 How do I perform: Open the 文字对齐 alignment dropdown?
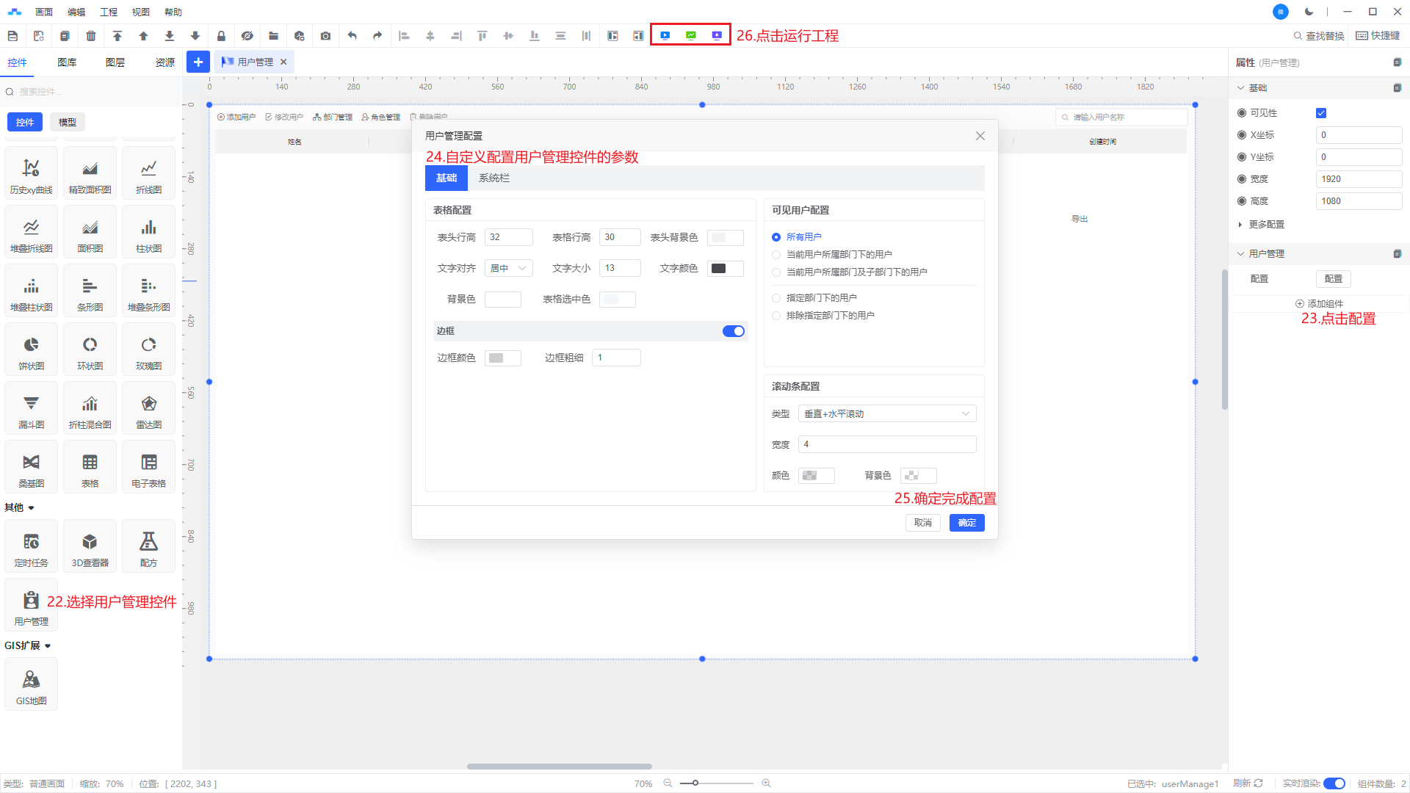click(508, 269)
